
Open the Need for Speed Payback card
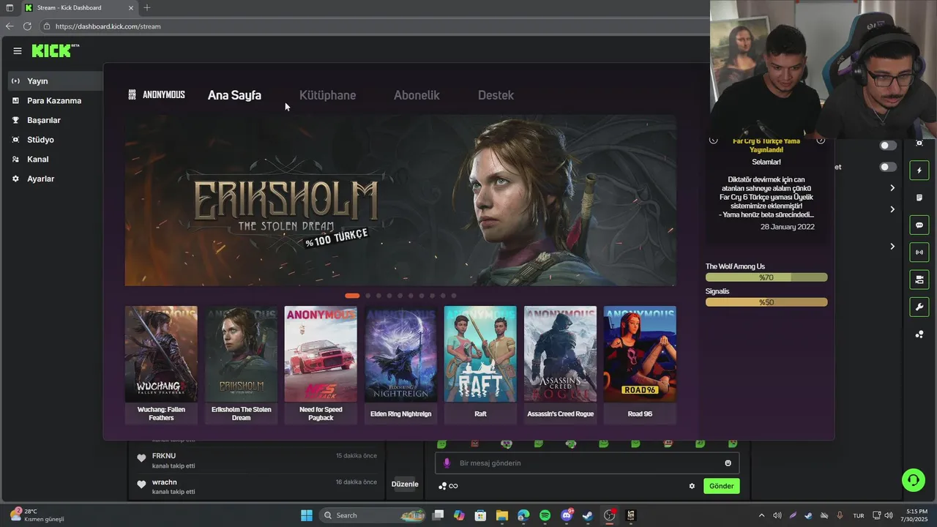(321, 365)
